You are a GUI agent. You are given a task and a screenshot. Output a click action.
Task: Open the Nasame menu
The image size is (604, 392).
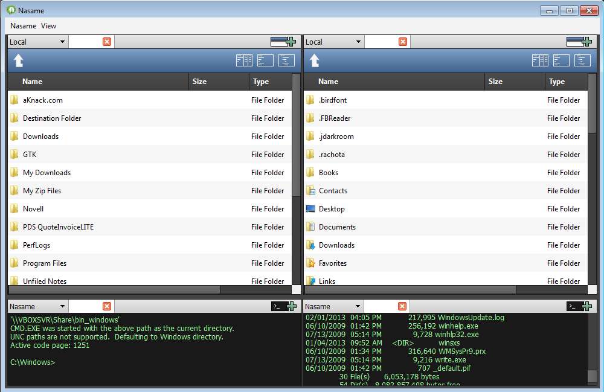[x=23, y=26]
